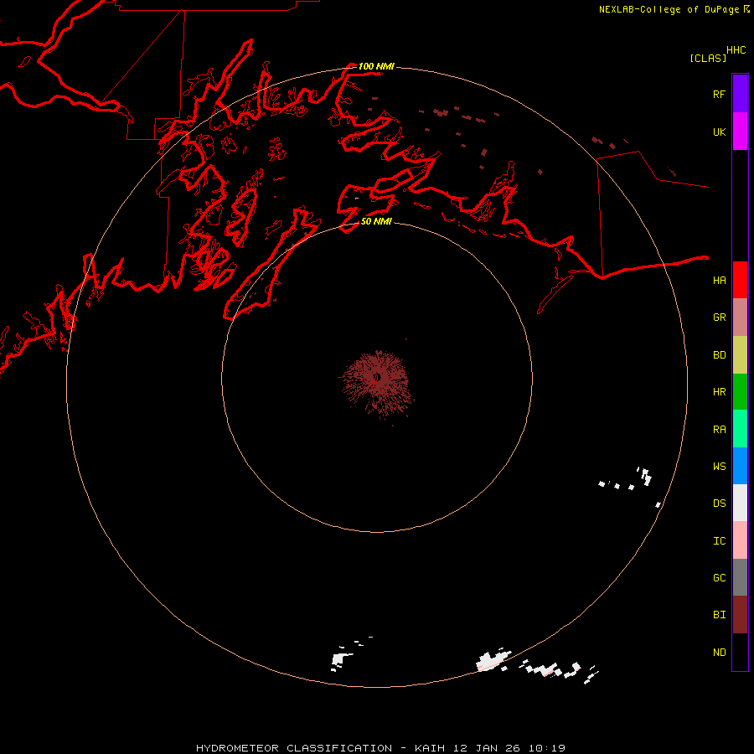This screenshot has width=754, height=754.
Task: Click the RF purple legend swatch
Action: pyautogui.click(x=740, y=94)
